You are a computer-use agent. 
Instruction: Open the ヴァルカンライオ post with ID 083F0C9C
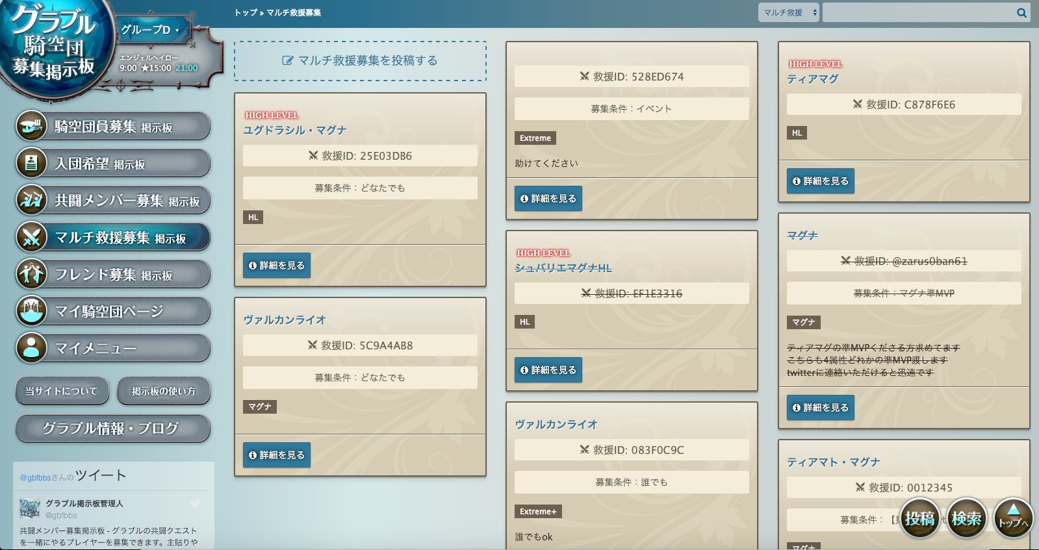556,424
